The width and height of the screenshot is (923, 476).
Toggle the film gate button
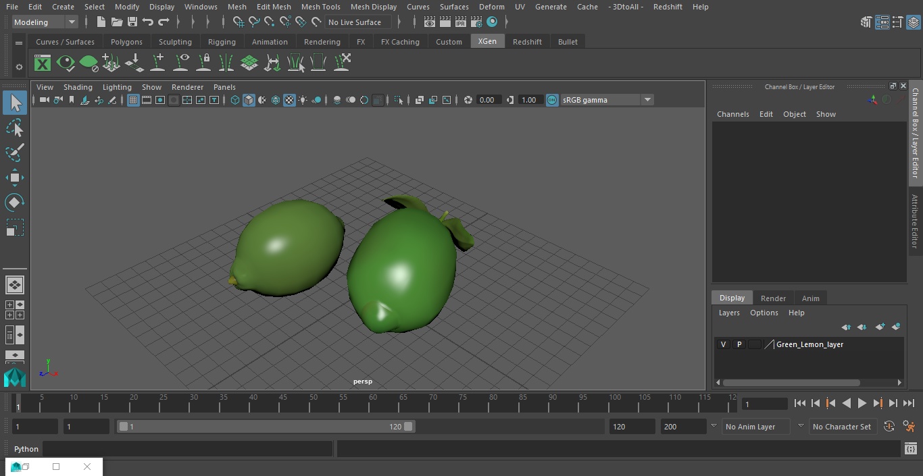pyautogui.click(x=147, y=100)
